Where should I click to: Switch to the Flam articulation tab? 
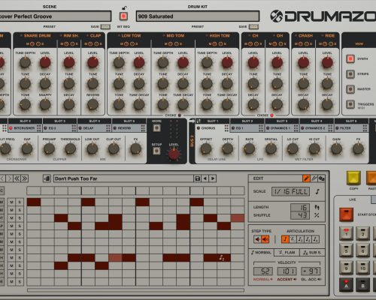287,253
